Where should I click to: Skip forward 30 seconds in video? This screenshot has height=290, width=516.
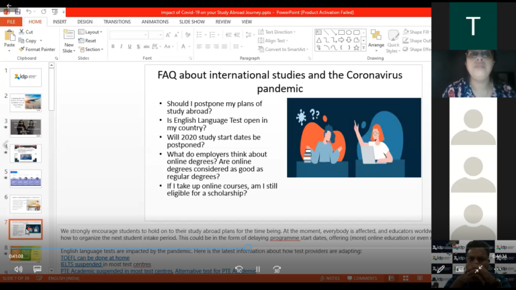tap(277, 269)
